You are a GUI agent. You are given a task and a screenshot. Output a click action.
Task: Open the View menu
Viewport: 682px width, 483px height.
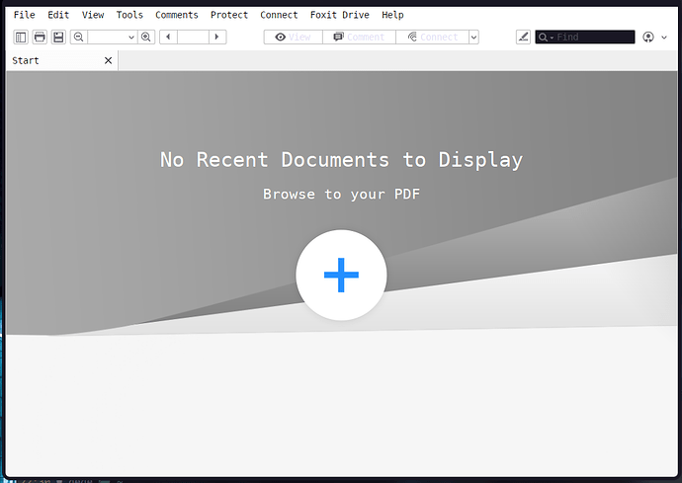coord(93,15)
